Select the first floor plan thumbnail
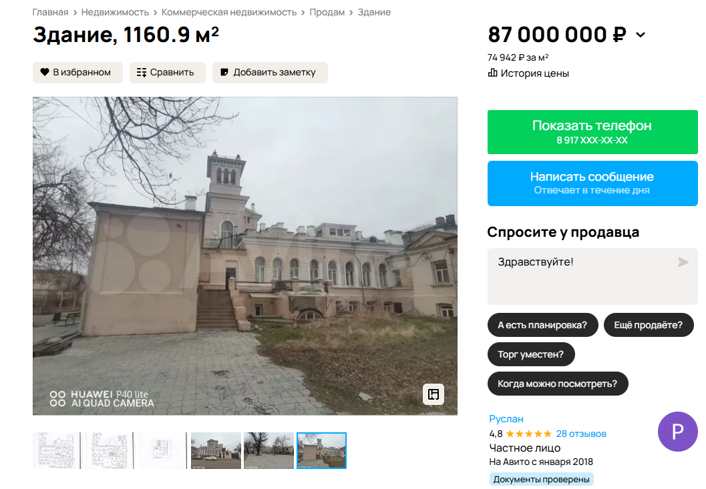The height and width of the screenshot is (489, 706). point(57,451)
